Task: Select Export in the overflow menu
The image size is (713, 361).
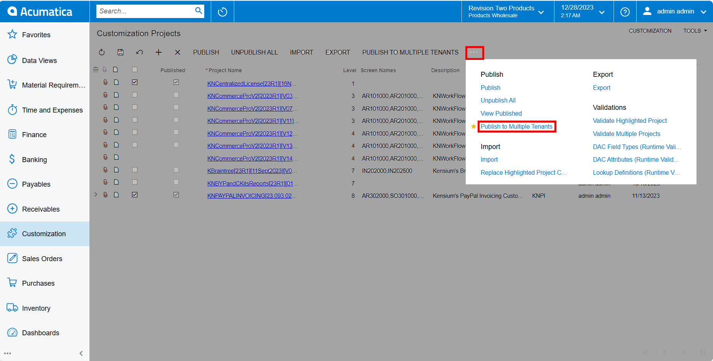Action: 601,88
